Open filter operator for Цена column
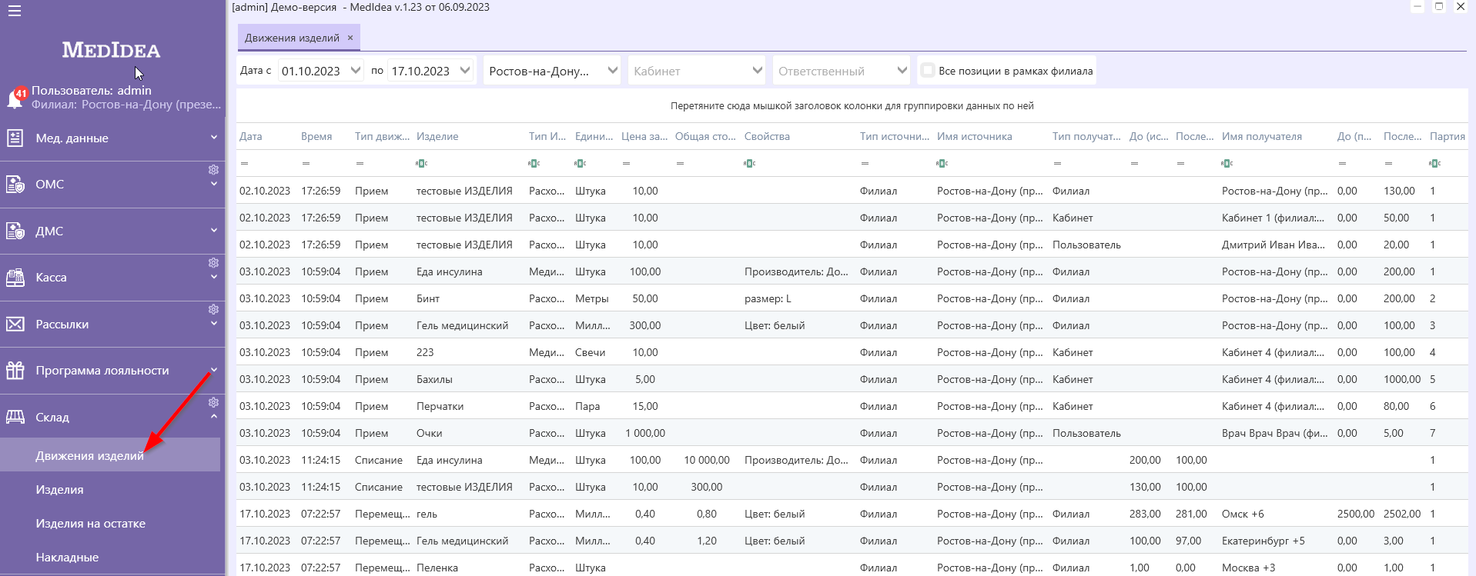Viewport: 1476px width, 576px height. [626, 163]
